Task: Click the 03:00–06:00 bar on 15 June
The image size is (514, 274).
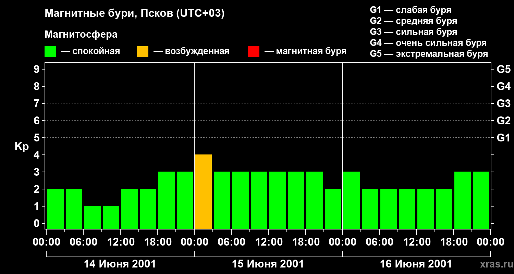Action: point(222,200)
